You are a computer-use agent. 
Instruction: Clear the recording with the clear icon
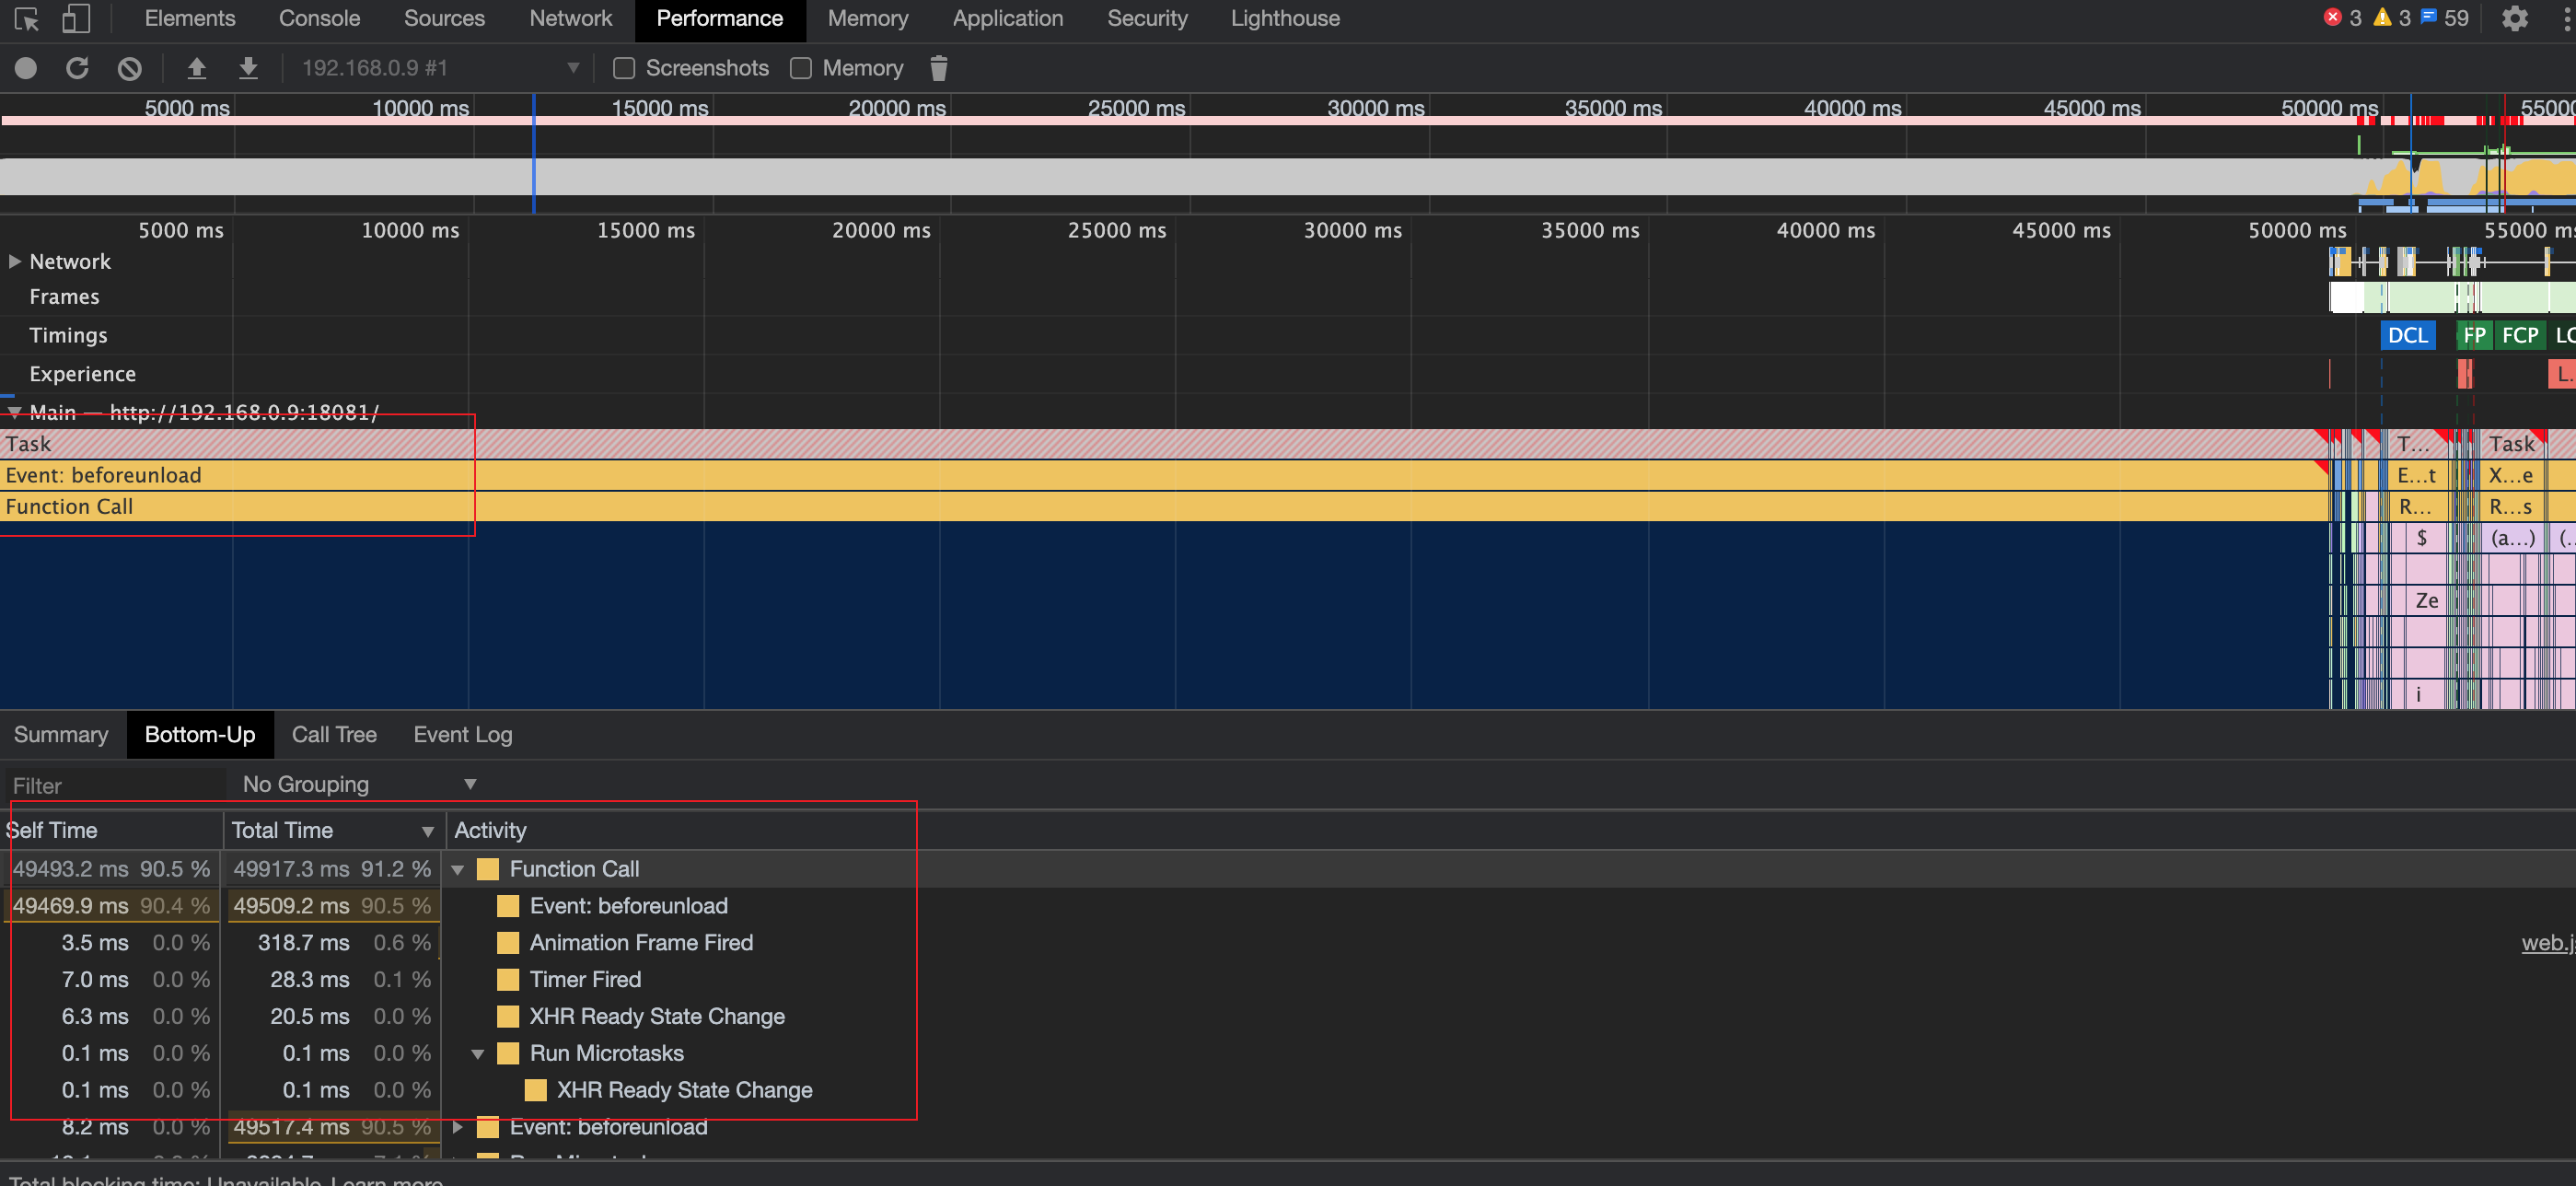[x=129, y=68]
